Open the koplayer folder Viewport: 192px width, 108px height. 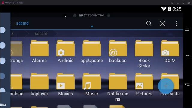pos(39,85)
